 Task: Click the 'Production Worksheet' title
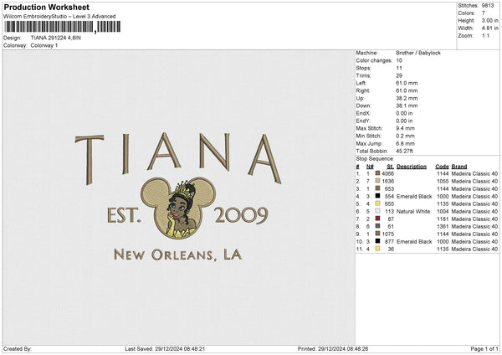click(x=47, y=7)
